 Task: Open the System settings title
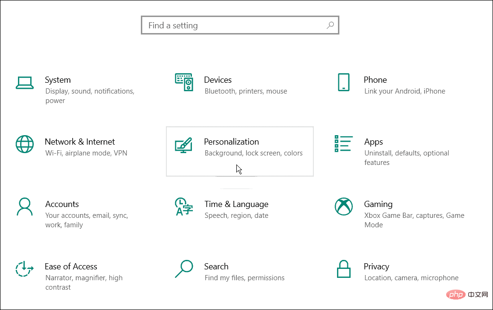pos(58,80)
